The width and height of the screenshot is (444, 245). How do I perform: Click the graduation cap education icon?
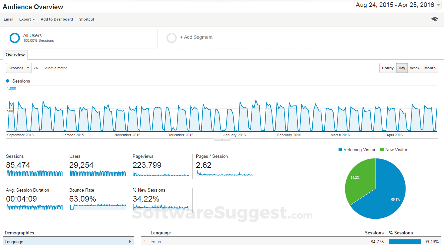pos(435,19)
